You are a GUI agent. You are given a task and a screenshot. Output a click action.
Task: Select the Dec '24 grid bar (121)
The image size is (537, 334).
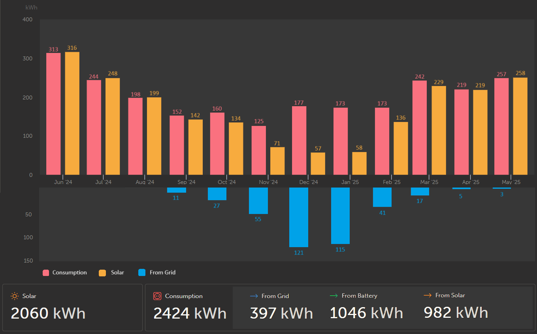pyautogui.click(x=299, y=217)
